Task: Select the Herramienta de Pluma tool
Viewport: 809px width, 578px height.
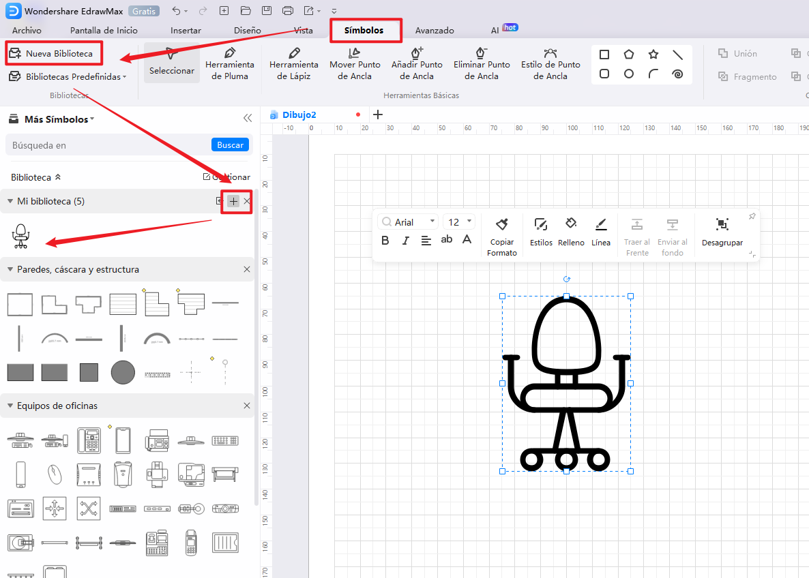Action: [x=229, y=63]
